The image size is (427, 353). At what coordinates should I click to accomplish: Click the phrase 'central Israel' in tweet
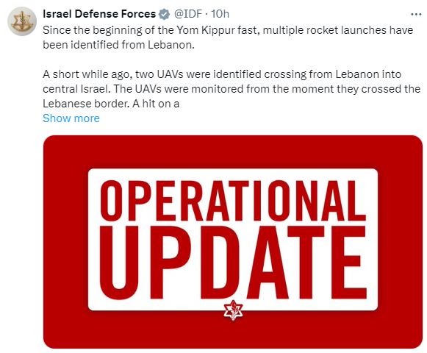pyautogui.click(x=75, y=89)
